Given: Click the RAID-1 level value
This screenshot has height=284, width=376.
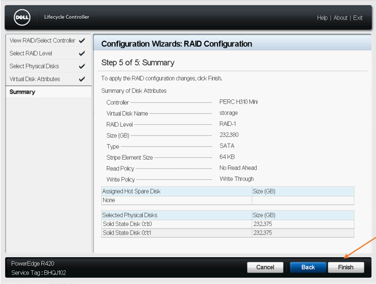Looking at the screenshot, I should [227, 124].
